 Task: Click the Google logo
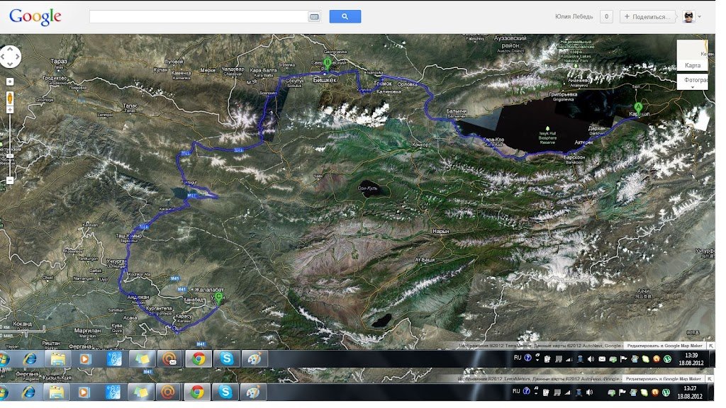coord(35,17)
